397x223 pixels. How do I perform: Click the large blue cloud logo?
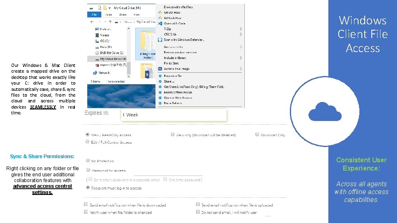(325, 111)
